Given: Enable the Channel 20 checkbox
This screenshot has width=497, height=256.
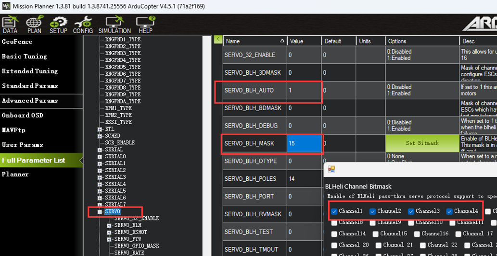Looking at the screenshot, I should (x=334, y=245).
